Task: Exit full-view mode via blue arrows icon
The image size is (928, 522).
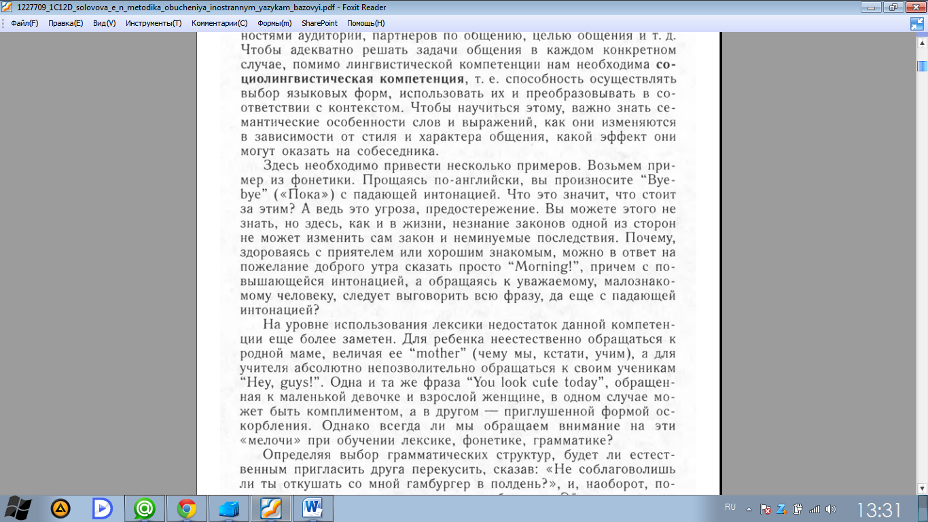Action: pos(917,24)
